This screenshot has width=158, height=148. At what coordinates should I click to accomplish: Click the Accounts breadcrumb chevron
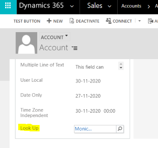149,6
